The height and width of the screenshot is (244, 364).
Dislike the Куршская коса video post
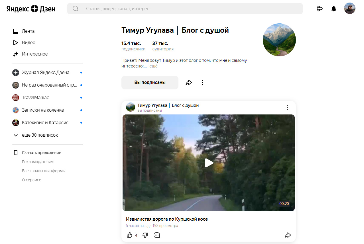[145, 235]
